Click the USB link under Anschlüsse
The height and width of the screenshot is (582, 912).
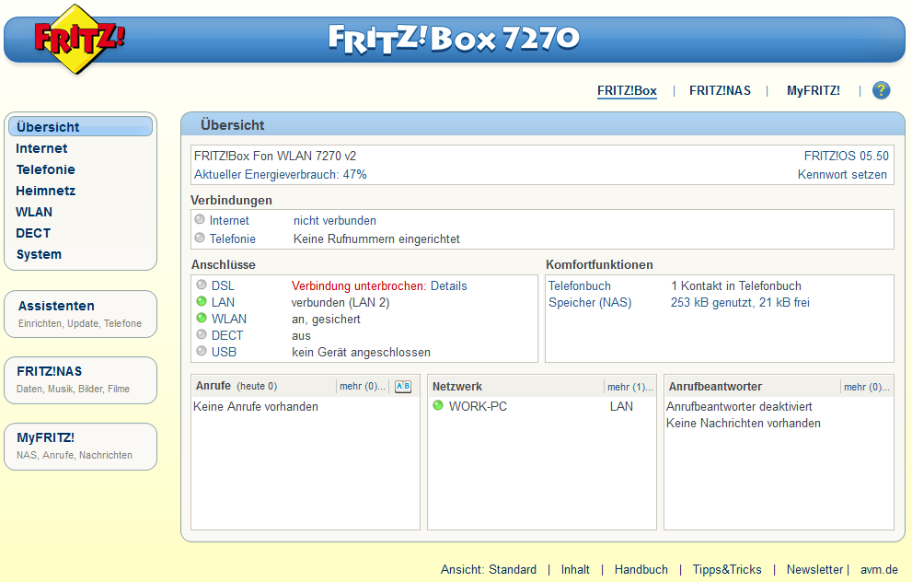pos(224,352)
